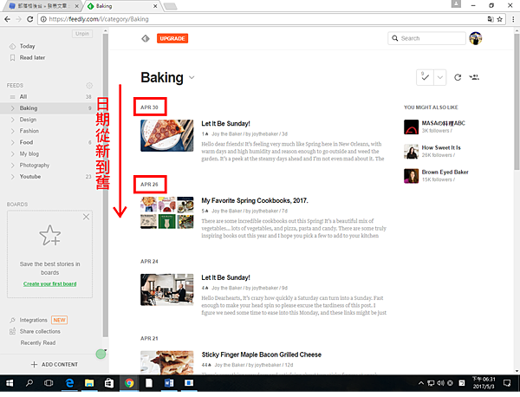Click the volume icon in system tray
Viewport: 520px width, 397px height.
(x=440, y=383)
